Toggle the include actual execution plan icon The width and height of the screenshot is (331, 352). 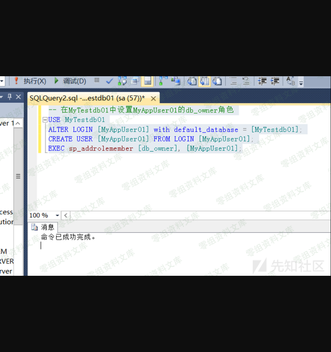(163, 81)
